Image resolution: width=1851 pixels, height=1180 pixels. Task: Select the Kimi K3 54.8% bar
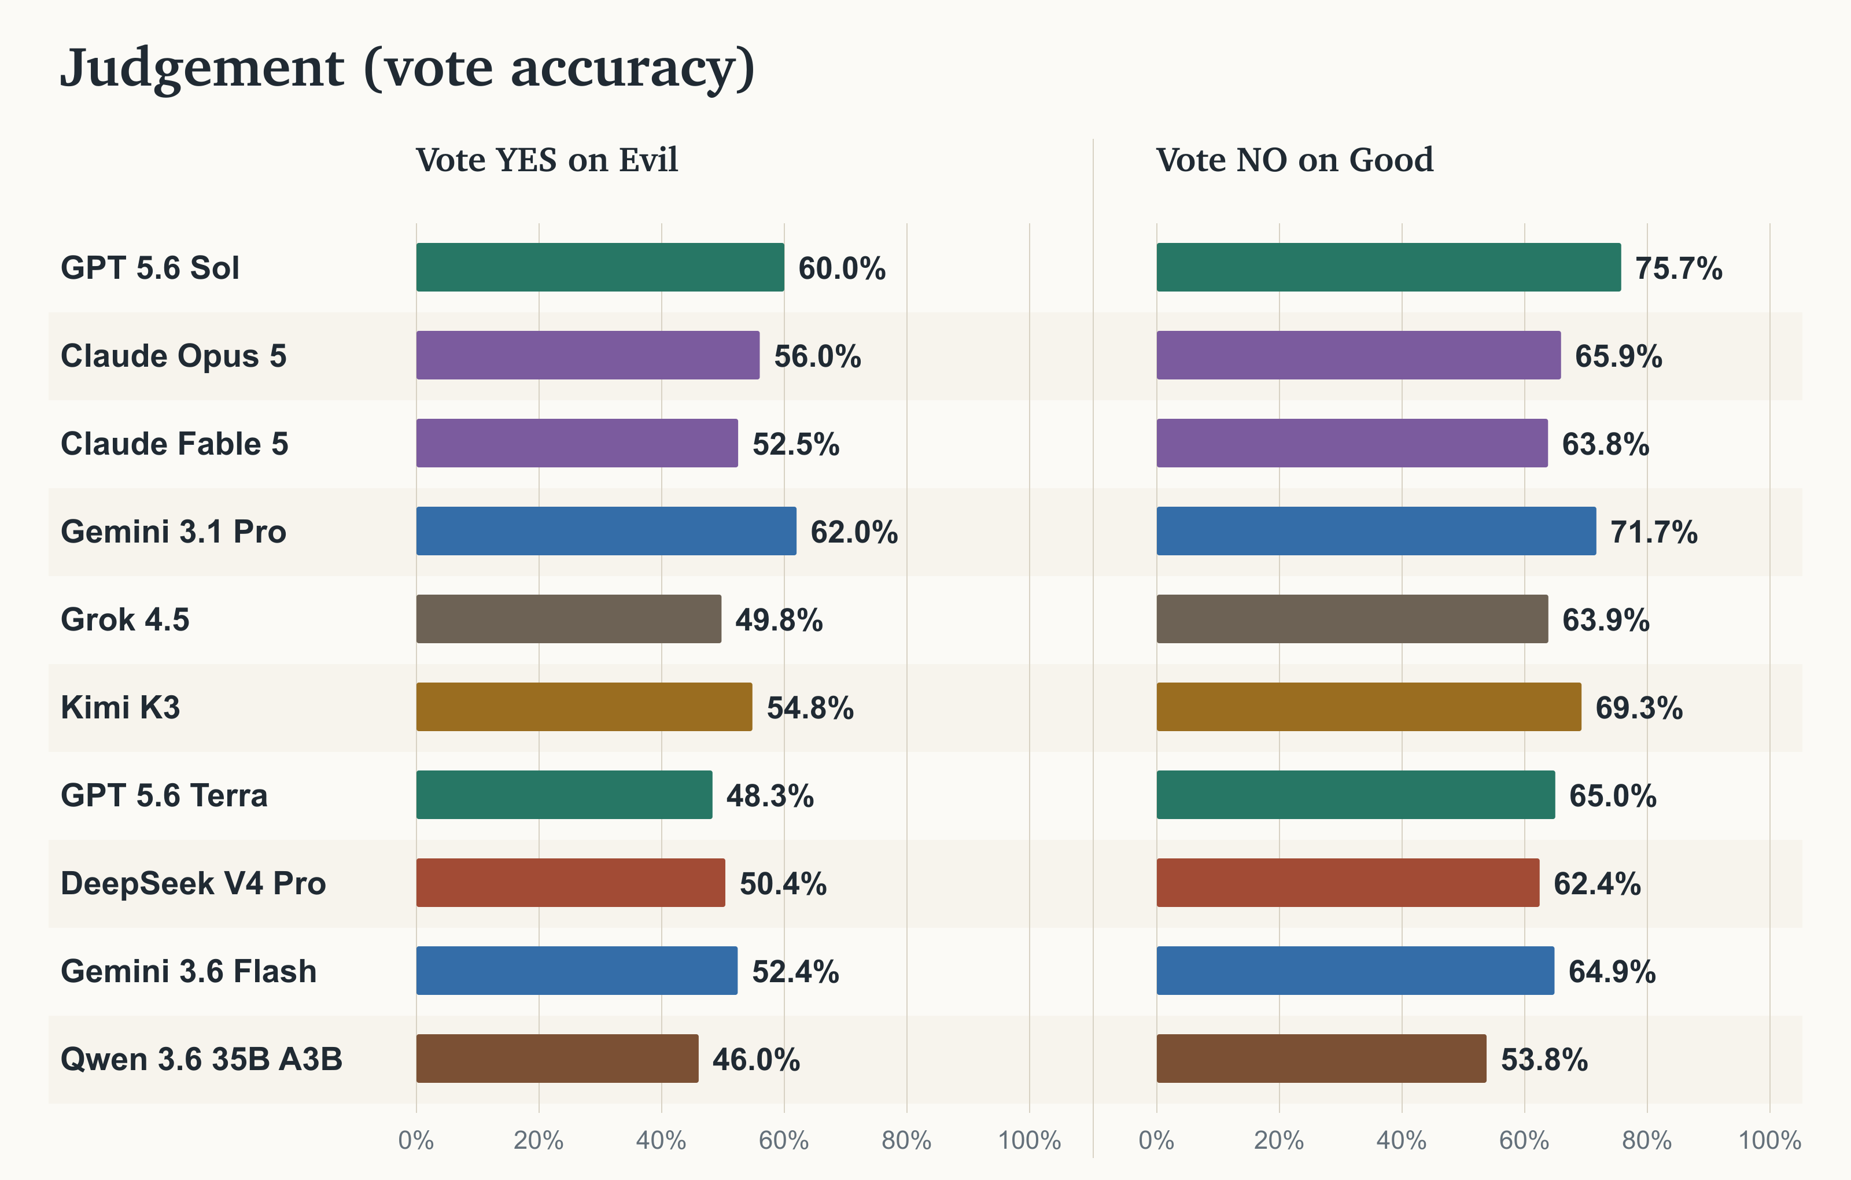pos(584,707)
